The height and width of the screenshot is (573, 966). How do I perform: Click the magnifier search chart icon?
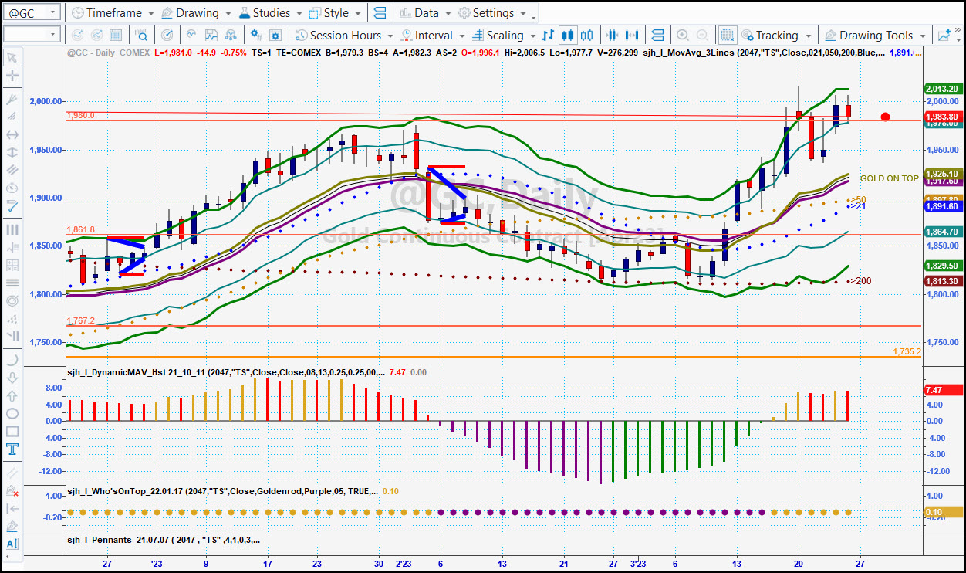[141, 36]
